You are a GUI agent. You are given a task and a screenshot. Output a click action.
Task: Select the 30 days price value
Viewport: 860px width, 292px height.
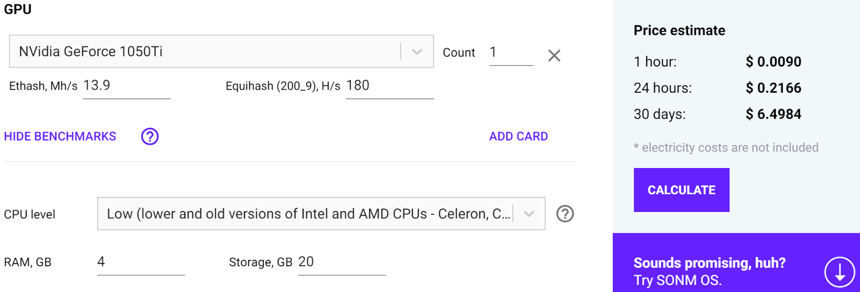point(773,114)
